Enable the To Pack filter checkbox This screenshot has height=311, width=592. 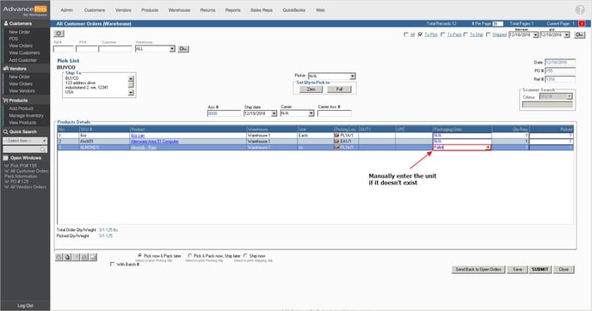(x=443, y=34)
